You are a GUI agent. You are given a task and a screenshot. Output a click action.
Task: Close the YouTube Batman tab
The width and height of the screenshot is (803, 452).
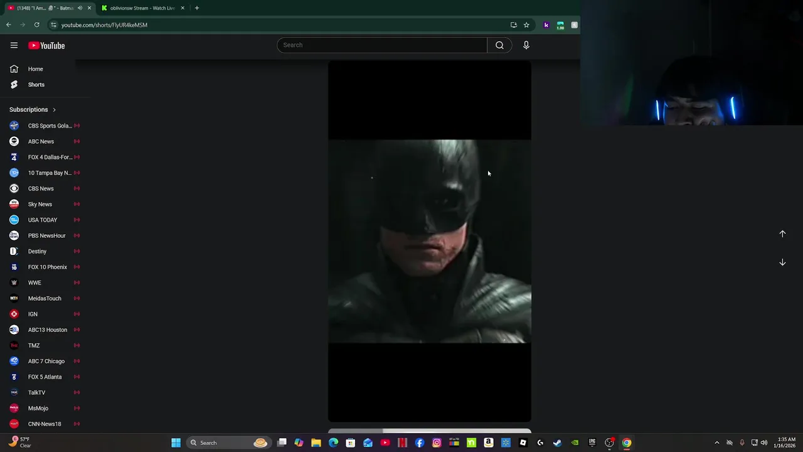89,8
